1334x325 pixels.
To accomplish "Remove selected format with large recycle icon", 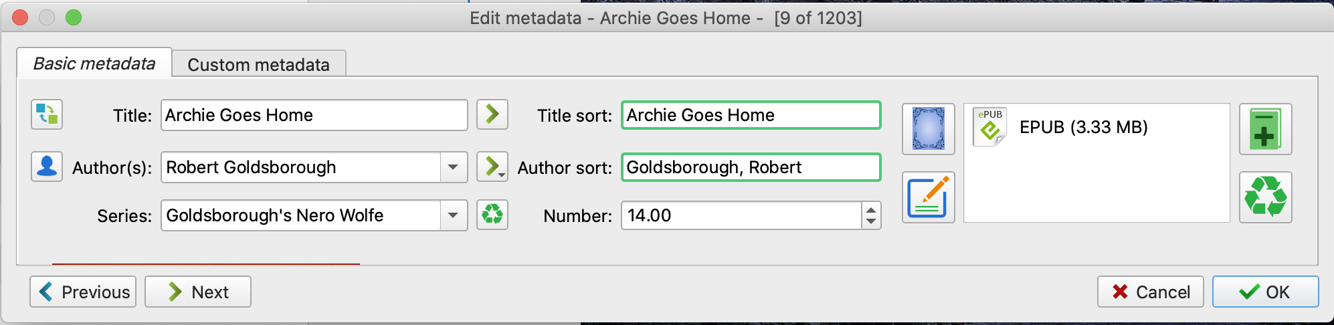I will (1265, 197).
